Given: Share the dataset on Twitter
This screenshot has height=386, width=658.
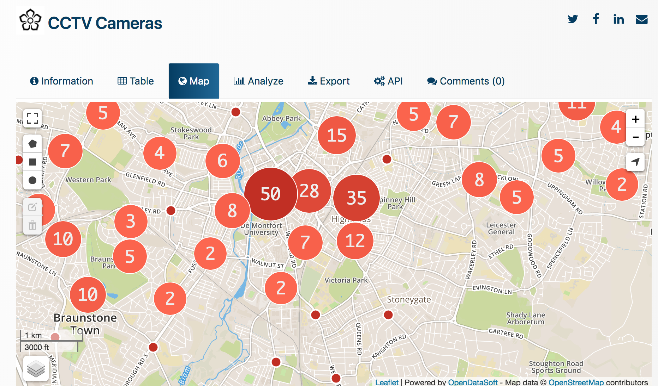Looking at the screenshot, I should (573, 19).
